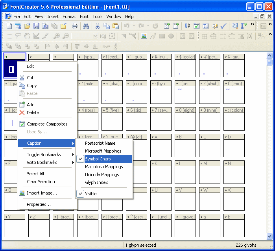Select the ` (grave) glyph cell

[x=185, y=226]
